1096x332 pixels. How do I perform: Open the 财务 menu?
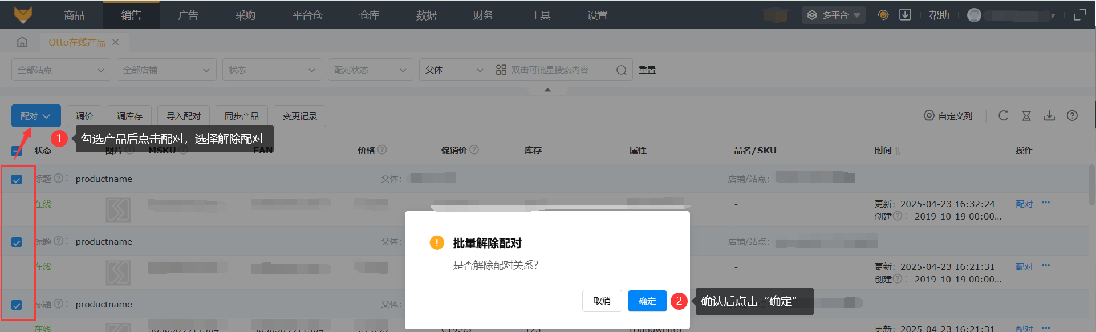point(483,15)
